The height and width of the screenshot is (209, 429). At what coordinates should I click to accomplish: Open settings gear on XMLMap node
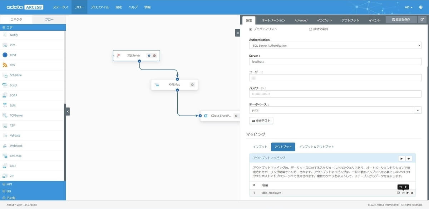coord(192,85)
